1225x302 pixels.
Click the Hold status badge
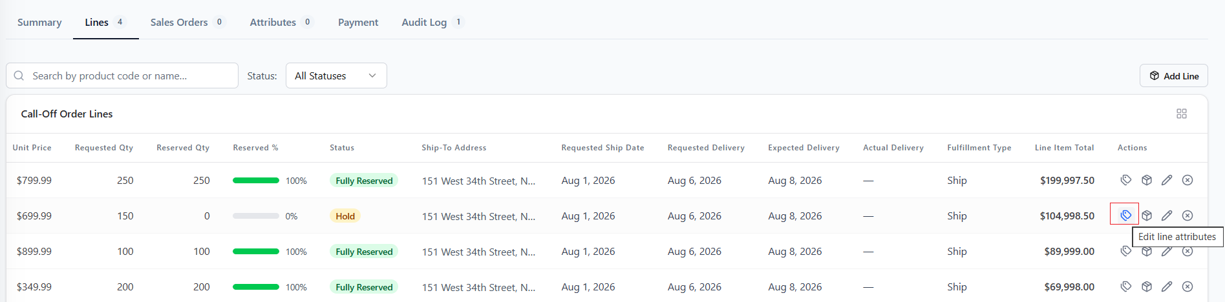[x=345, y=216]
